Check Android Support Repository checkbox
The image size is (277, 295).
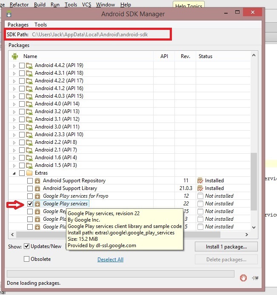(x=30, y=181)
